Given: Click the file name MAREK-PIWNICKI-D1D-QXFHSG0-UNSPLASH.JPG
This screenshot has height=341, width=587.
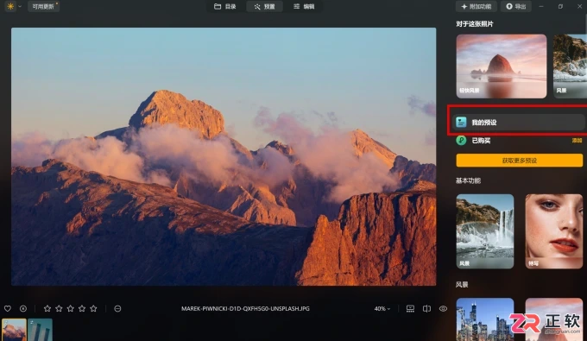Looking at the screenshot, I should click(245, 309).
